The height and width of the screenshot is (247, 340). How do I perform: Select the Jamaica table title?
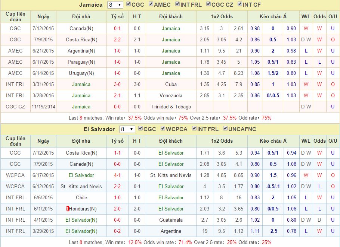click(x=91, y=5)
